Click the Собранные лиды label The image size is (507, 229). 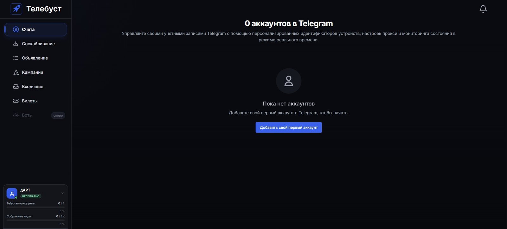point(19,216)
